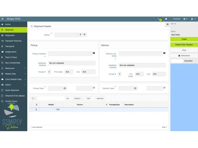Click the Pickup Date input field

(x=55, y=88)
